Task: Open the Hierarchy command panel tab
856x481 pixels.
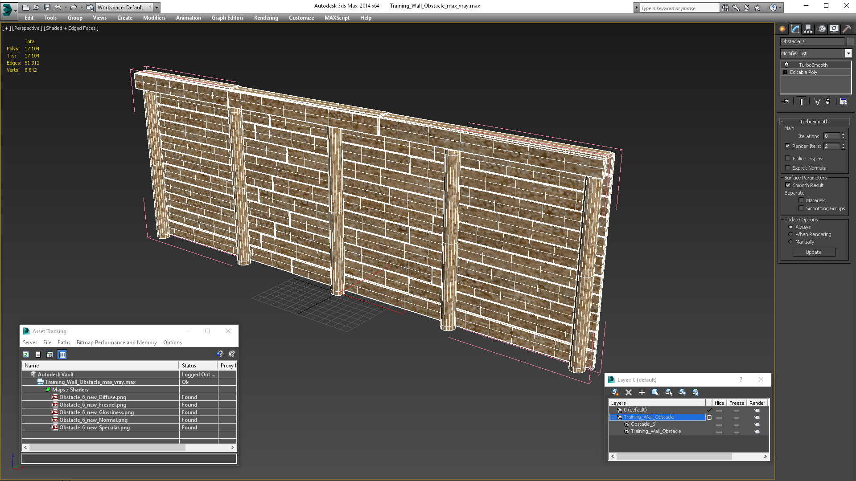Action: [808, 29]
